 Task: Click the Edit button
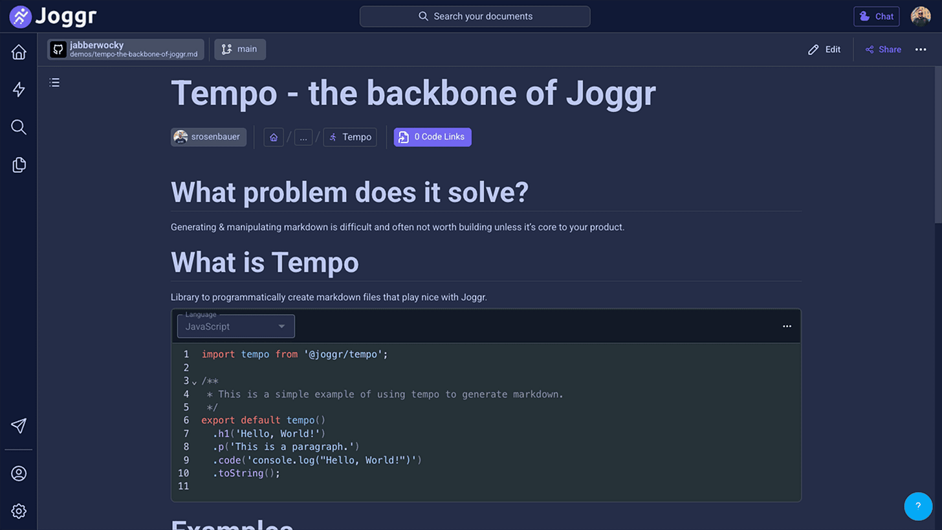point(825,49)
